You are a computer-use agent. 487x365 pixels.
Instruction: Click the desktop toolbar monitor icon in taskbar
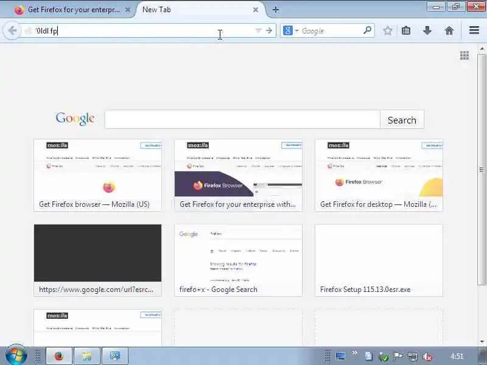pos(340,356)
